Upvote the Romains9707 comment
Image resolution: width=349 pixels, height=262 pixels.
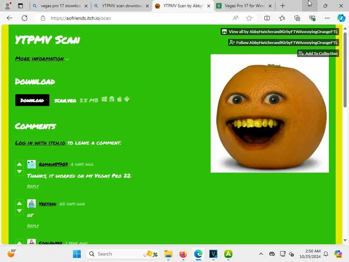click(x=19, y=164)
